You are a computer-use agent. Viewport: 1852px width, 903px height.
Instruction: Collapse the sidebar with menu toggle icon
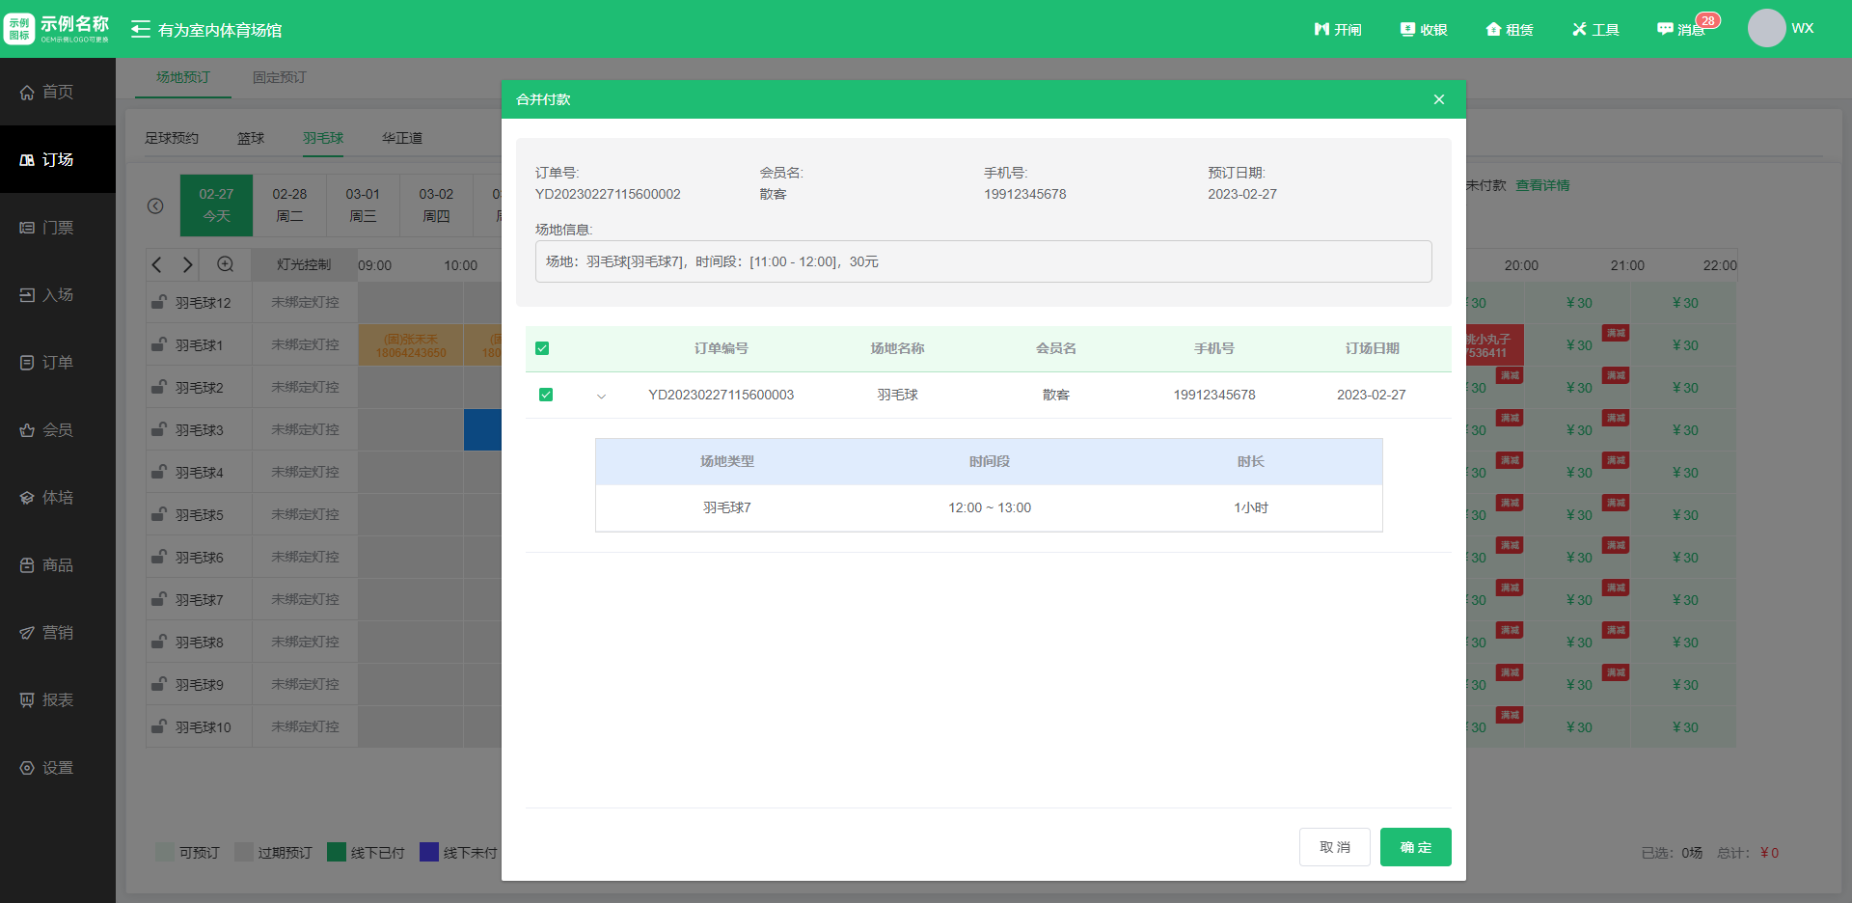tap(141, 30)
